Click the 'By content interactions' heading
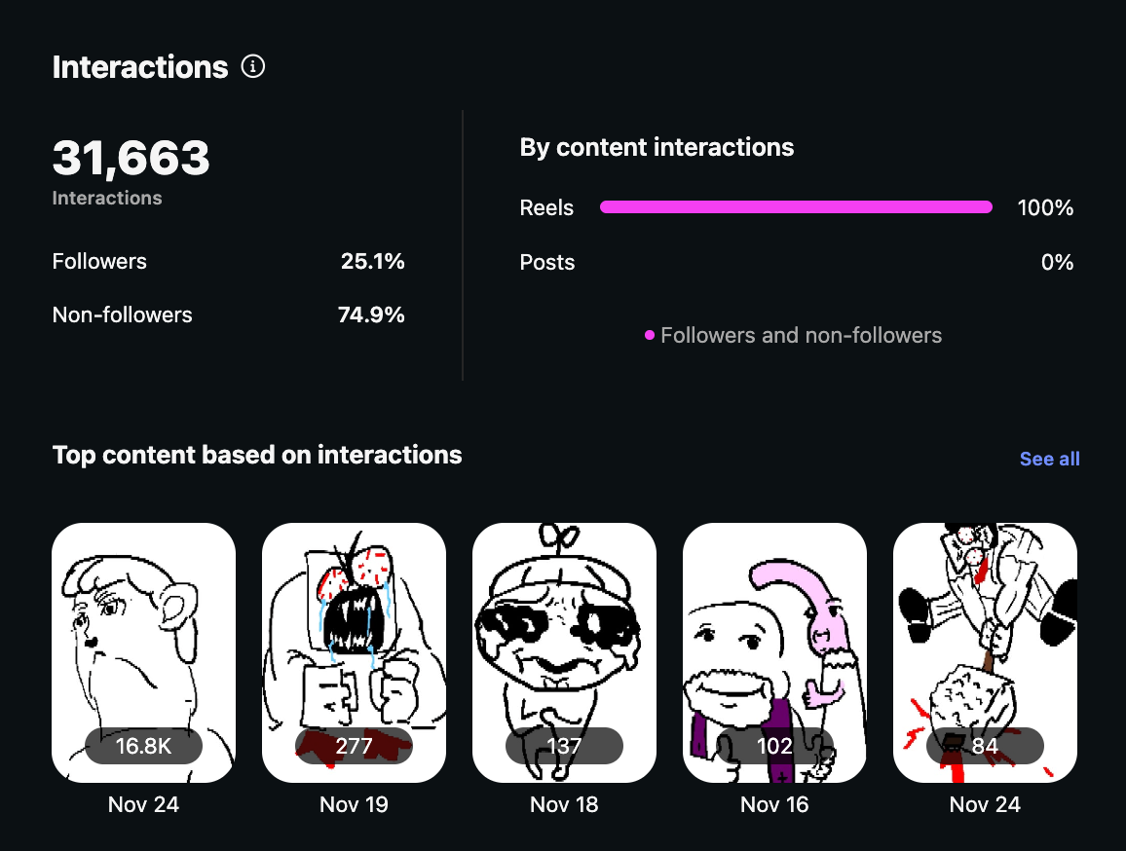Viewport: 1126px width, 851px height. [657, 148]
